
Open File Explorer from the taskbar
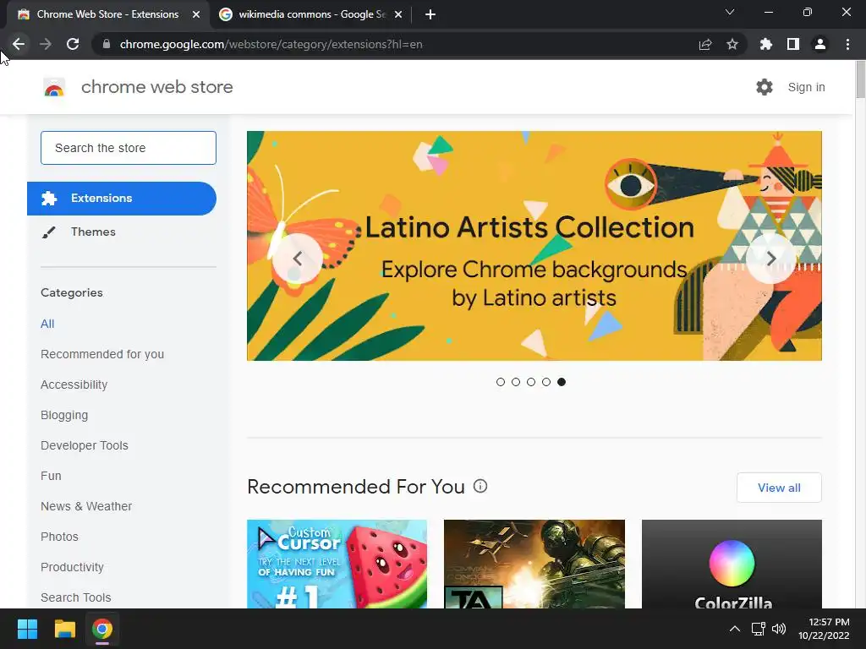[64, 629]
